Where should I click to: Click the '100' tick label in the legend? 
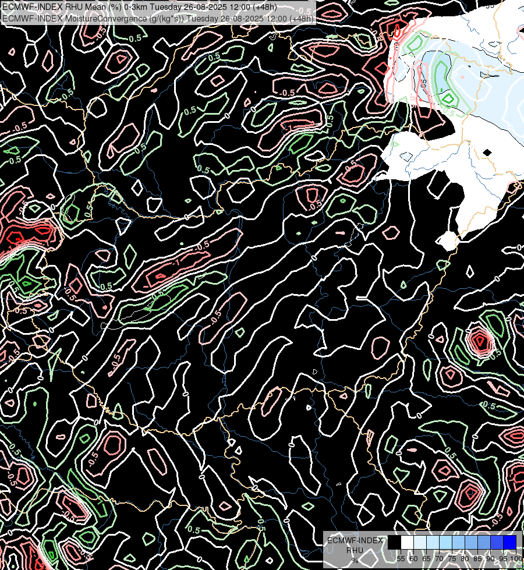click(516, 559)
